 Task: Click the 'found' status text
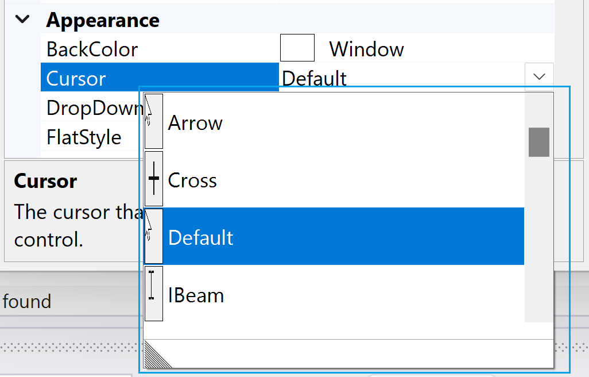(x=28, y=301)
